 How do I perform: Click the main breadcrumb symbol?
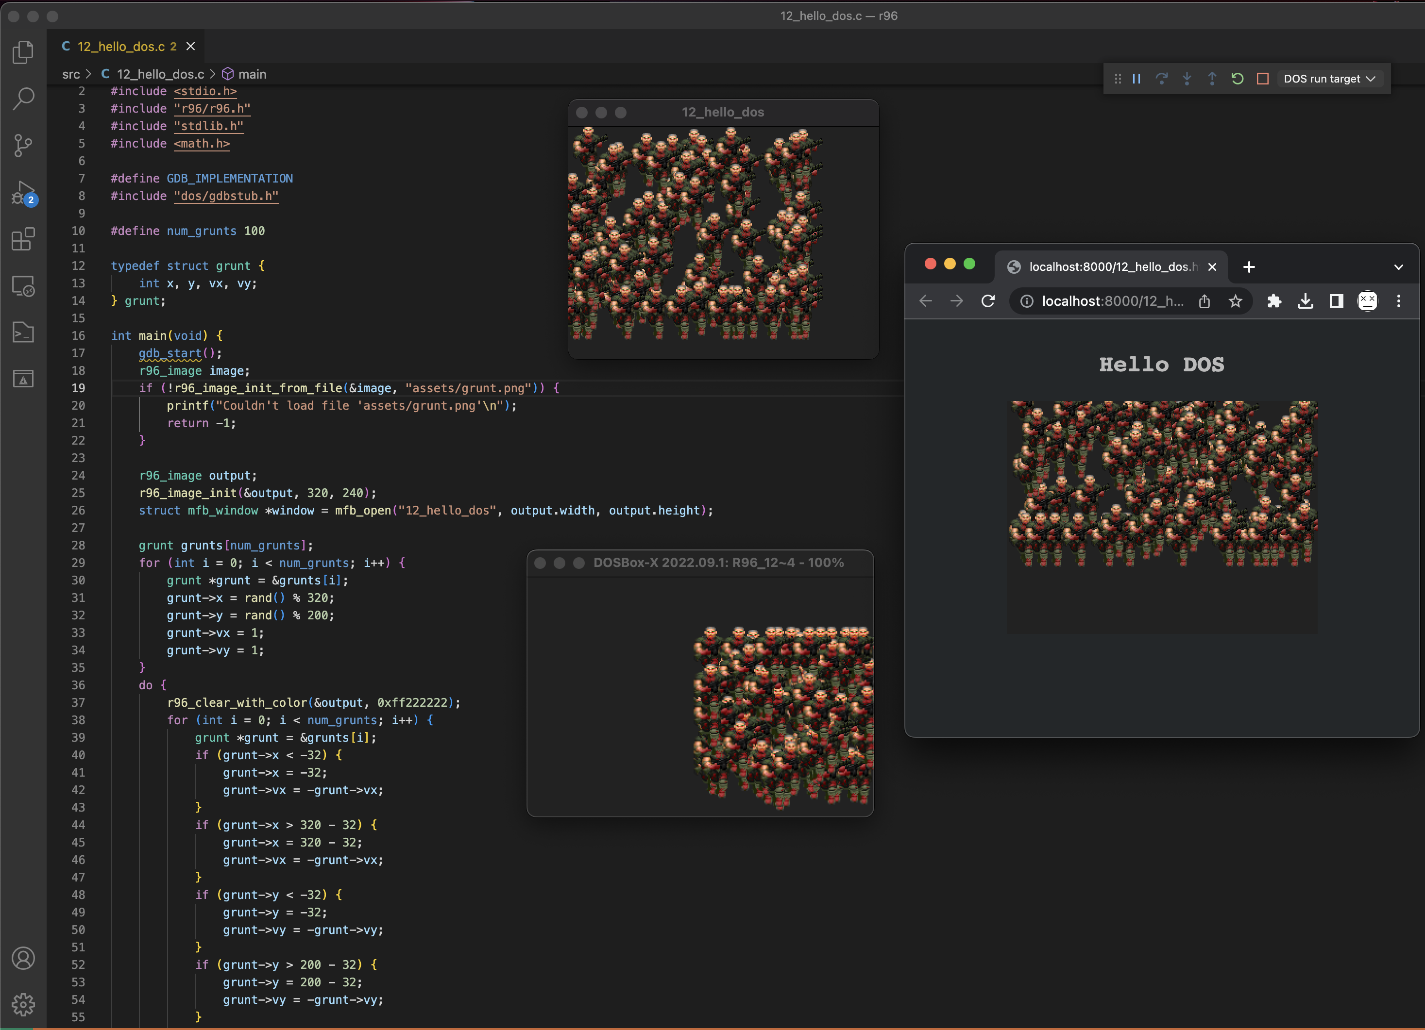pos(251,74)
